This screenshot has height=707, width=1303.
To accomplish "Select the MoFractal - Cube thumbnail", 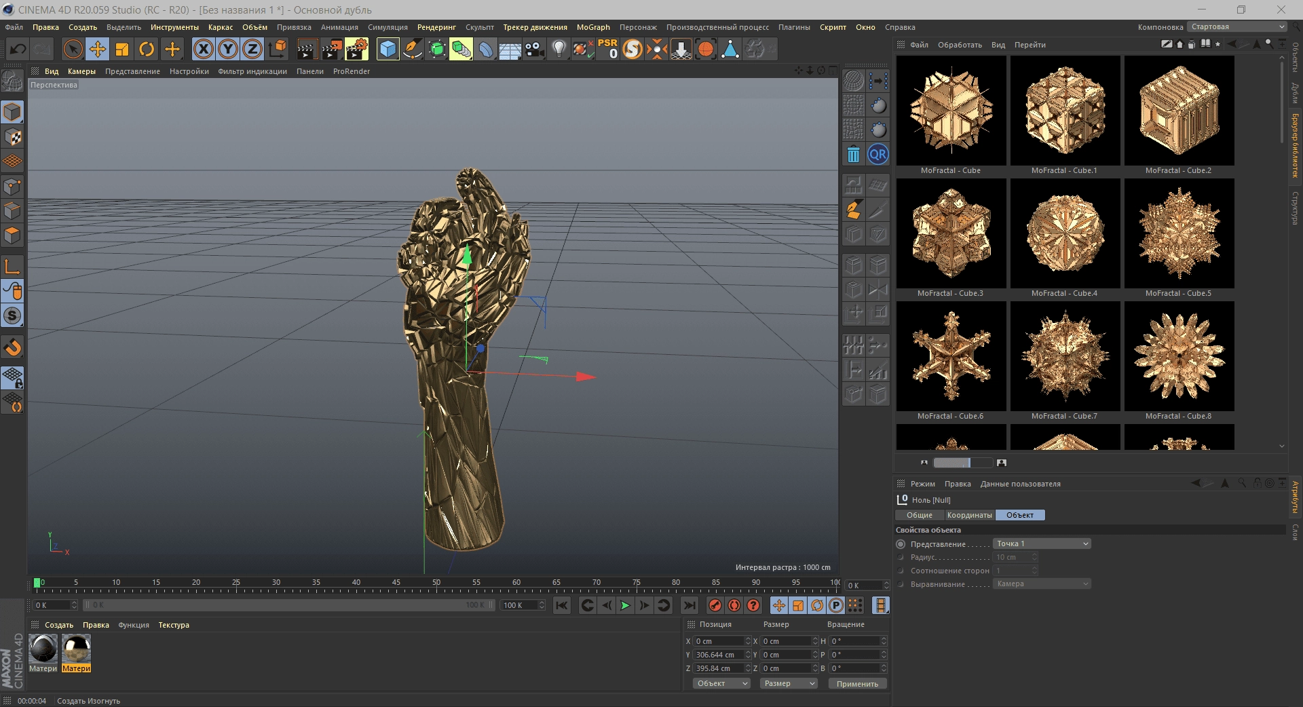I will 951,111.
